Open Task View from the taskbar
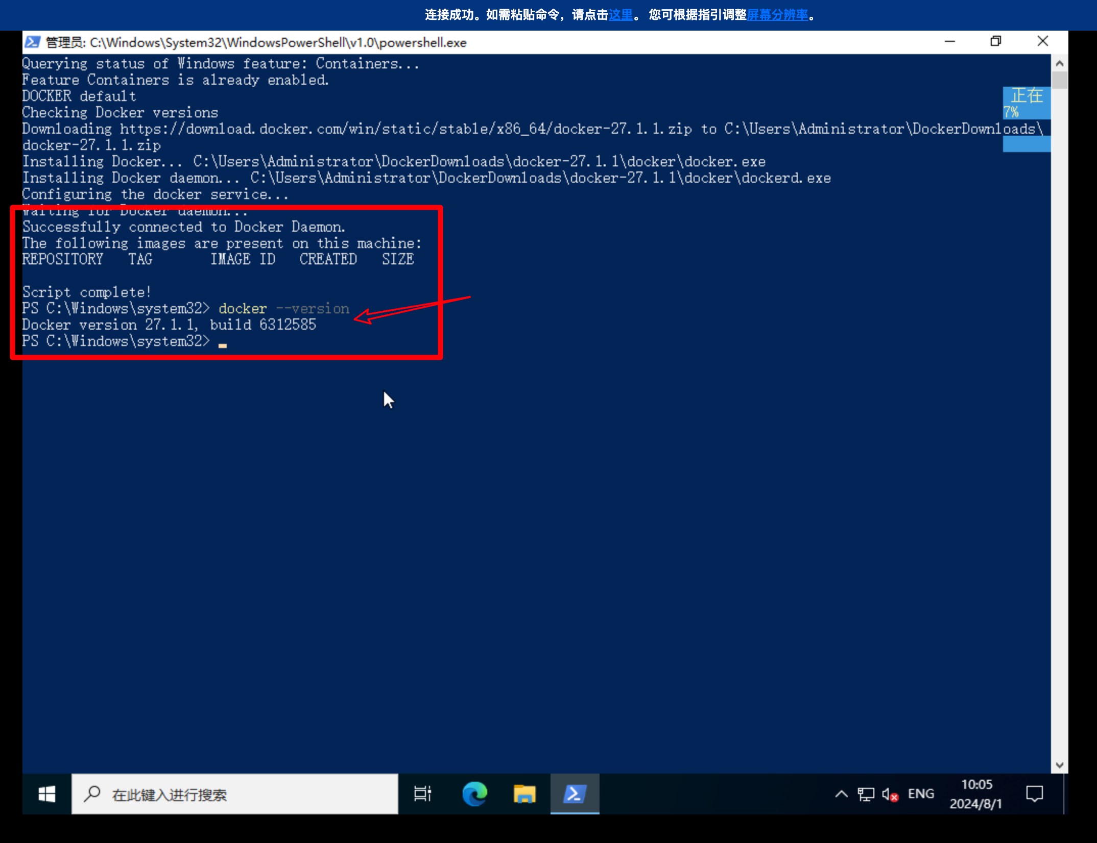The image size is (1097, 843). [x=422, y=794]
